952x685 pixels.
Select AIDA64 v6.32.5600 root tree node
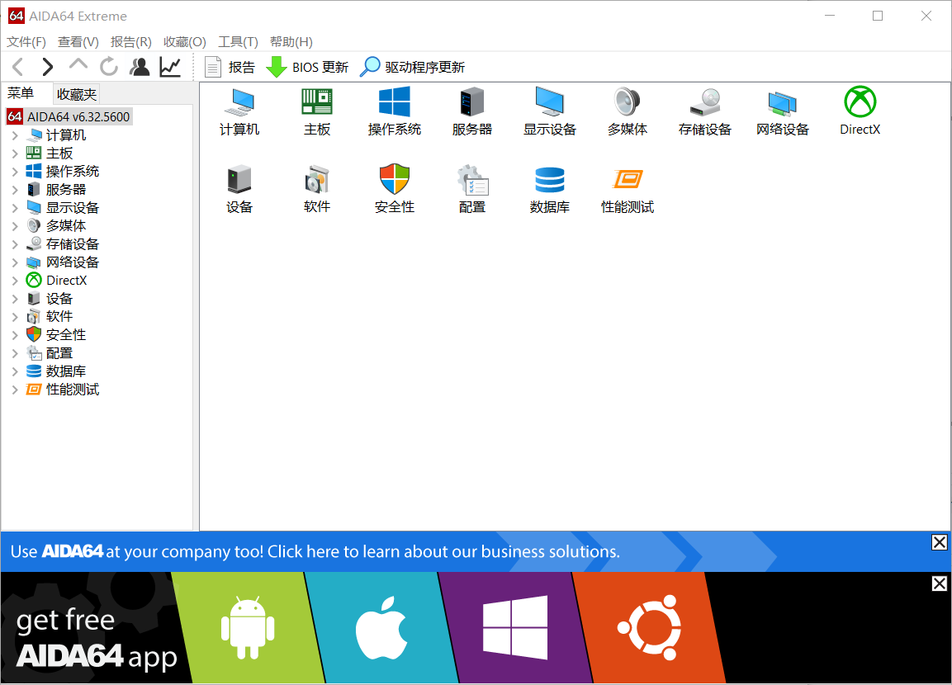pyautogui.click(x=69, y=116)
